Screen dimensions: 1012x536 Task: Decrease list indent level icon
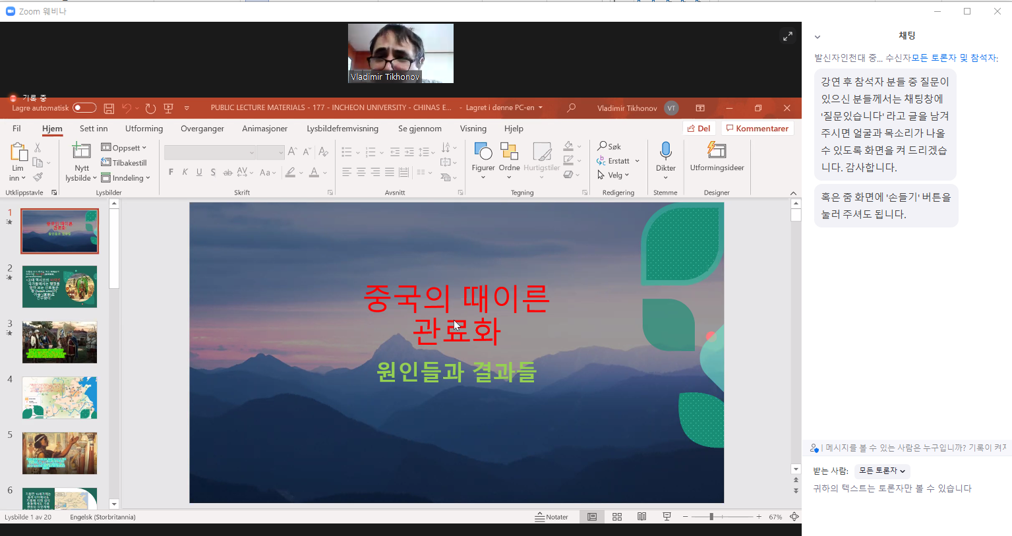[394, 152]
